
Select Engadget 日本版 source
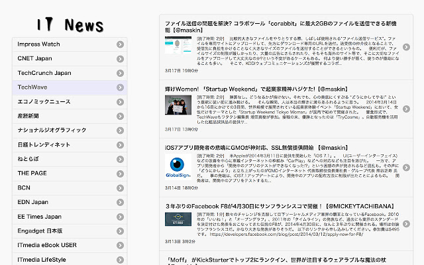pyautogui.click(x=70, y=231)
